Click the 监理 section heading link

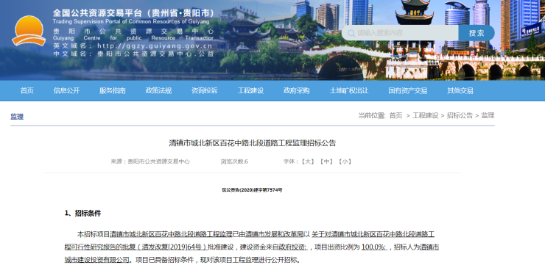coord(17,117)
